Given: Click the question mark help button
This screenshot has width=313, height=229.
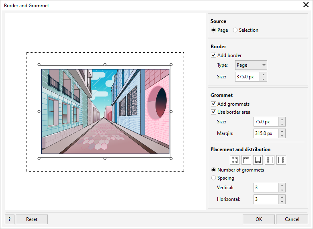Looking at the screenshot, I should pos(9,219).
